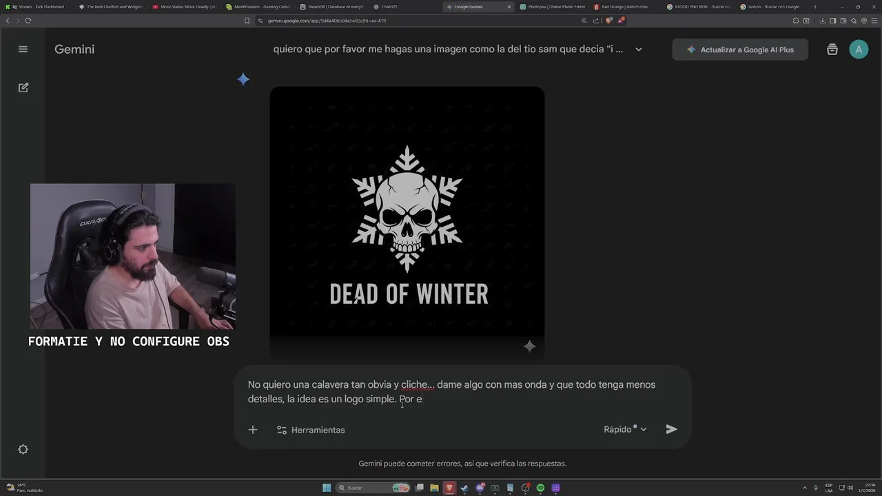Click the zoom magnifier in the address bar
Viewport: 882px width, 496px height.
pos(584,21)
